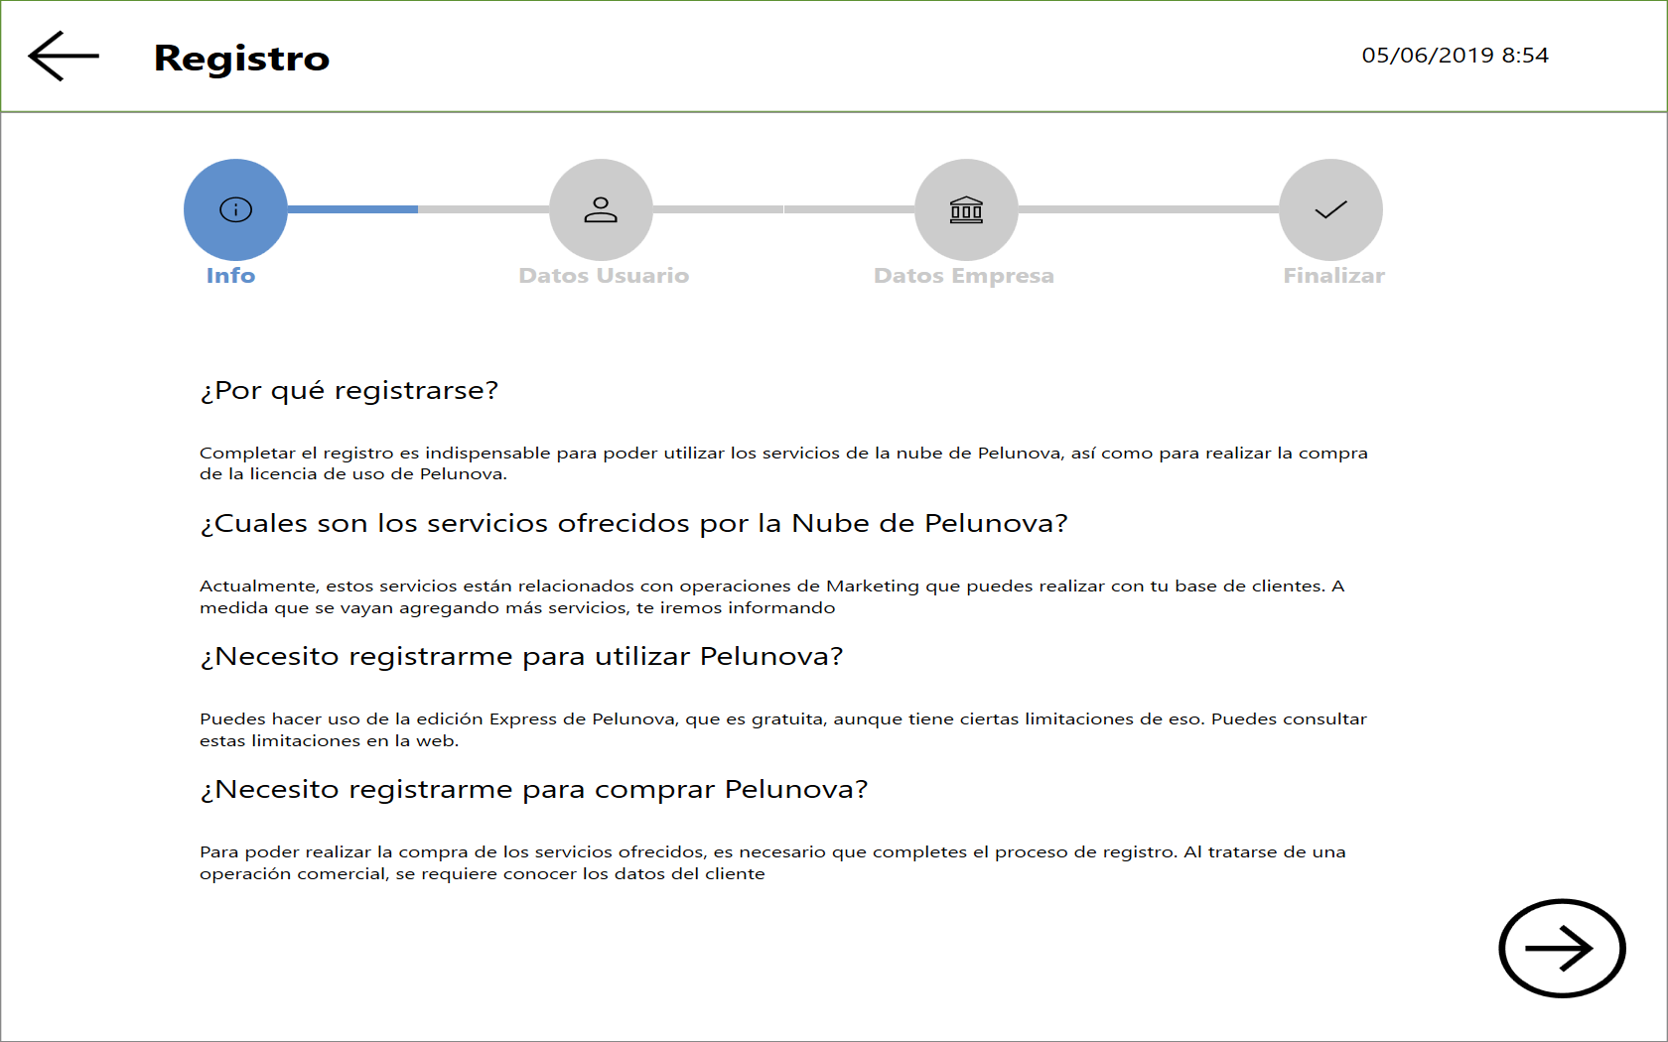This screenshot has width=1668, height=1042.
Task: Click the Registro page title
Action: pyautogui.click(x=241, y=59)
